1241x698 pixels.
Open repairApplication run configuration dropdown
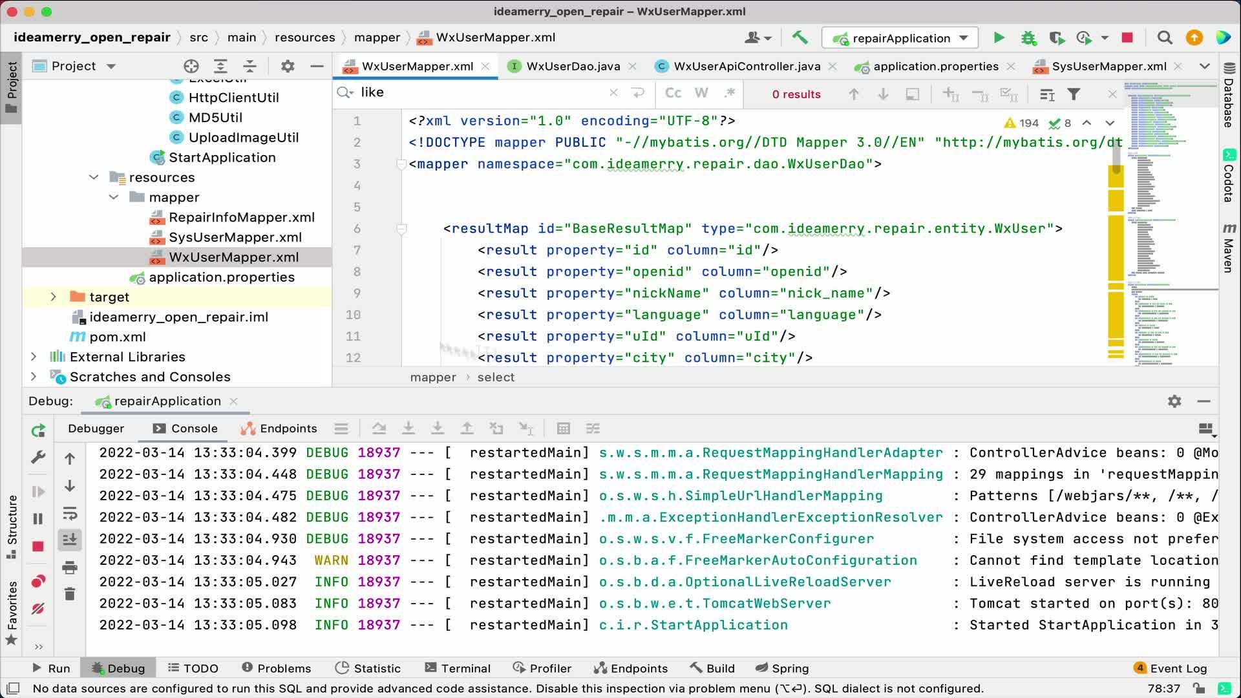900,38
